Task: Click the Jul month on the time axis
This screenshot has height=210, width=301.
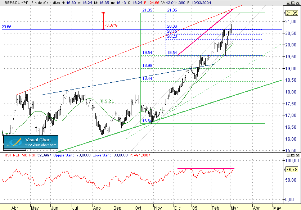Action: point(75,208)
